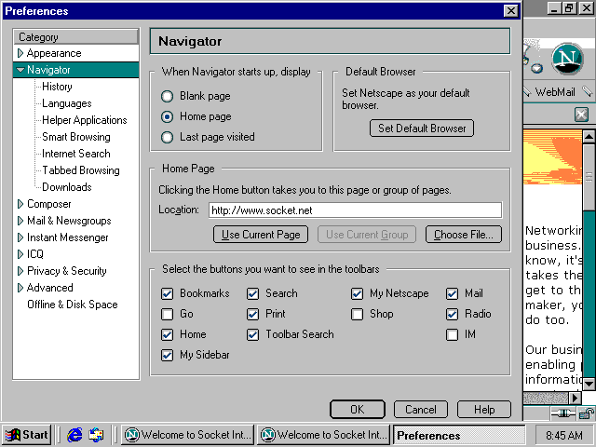The height and width of the screenshot is (447, 596).
Task: Uncheck the Mail checkbox
Action: click(x=452, y=293)
